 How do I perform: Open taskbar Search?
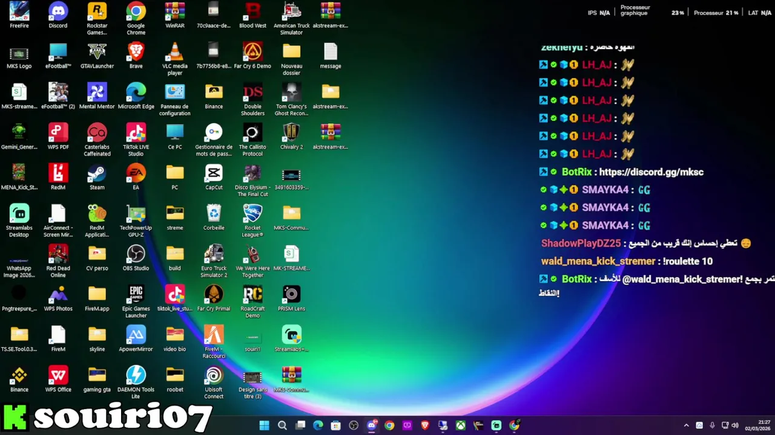(282, 425)
